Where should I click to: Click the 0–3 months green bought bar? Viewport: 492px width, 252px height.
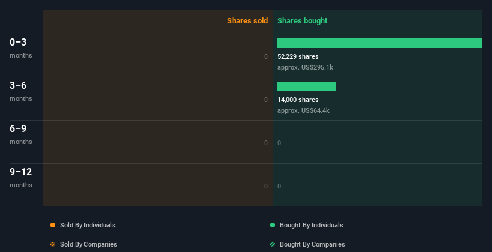380,43
